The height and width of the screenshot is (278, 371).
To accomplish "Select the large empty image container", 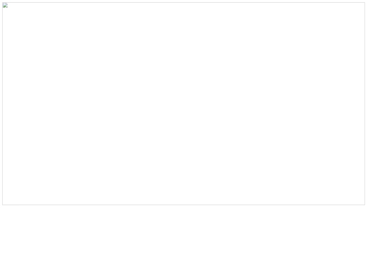I will 183,104.
